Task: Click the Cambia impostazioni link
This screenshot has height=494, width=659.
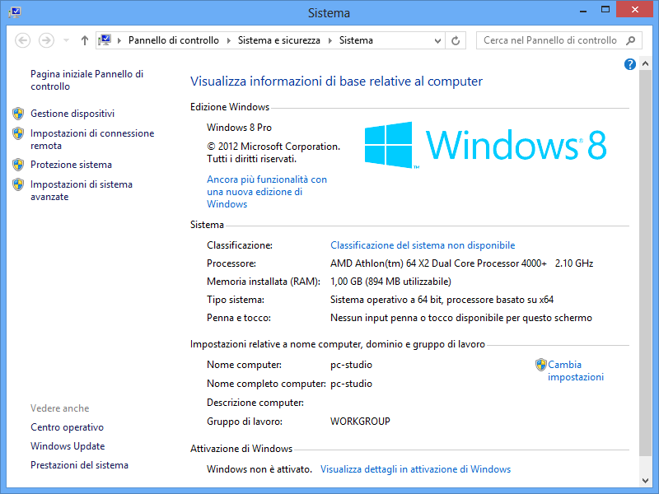Action: tap(575, 371)
